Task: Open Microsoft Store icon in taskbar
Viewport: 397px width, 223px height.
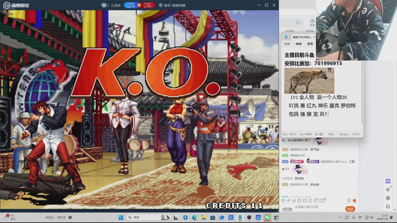Action: 213,218
